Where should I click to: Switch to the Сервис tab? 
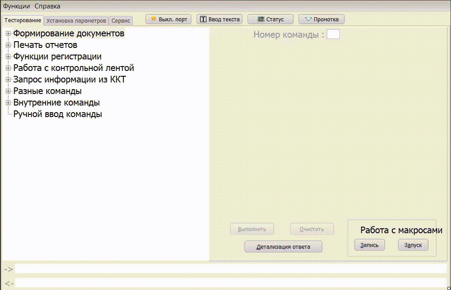click(121, 21)
